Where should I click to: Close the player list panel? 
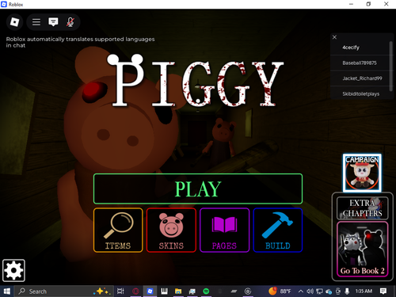pos(334,37)
